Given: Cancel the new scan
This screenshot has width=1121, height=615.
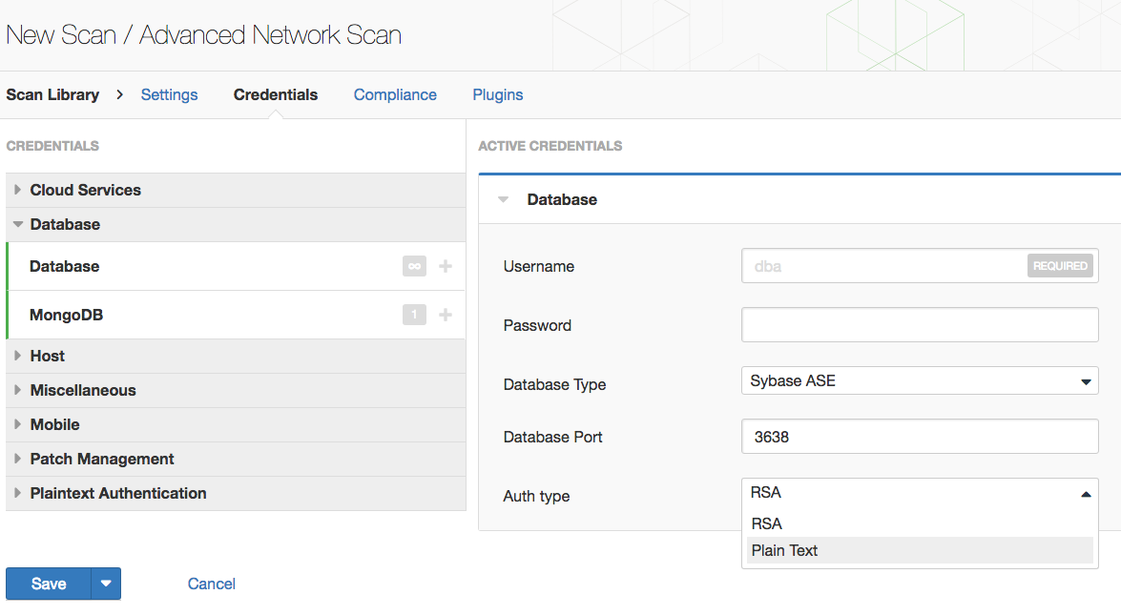Looking at the screenshot, I should point(212,584).
